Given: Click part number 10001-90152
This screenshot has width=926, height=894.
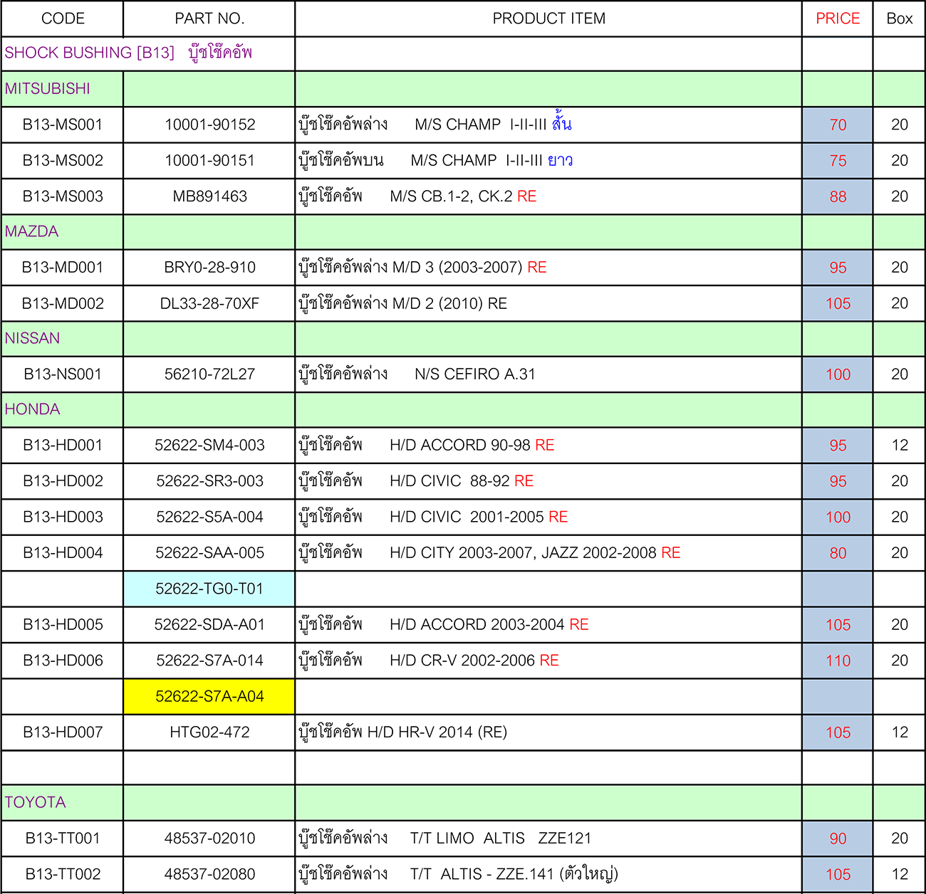Looking at the screenshot, I should coord(209,125).
